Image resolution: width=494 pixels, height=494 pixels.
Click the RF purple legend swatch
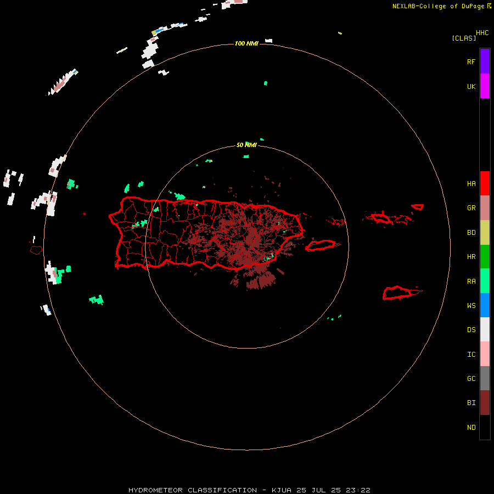pyautogui.click(x=485, y=61)
